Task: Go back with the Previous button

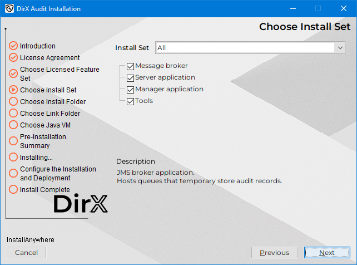Action: tap(274, 253)
